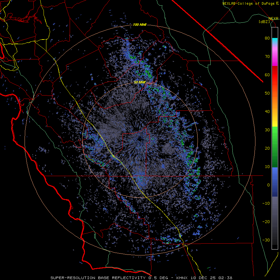Click the green band of the color bar
This screenshot has width=280, height=280.
[275, 147]
